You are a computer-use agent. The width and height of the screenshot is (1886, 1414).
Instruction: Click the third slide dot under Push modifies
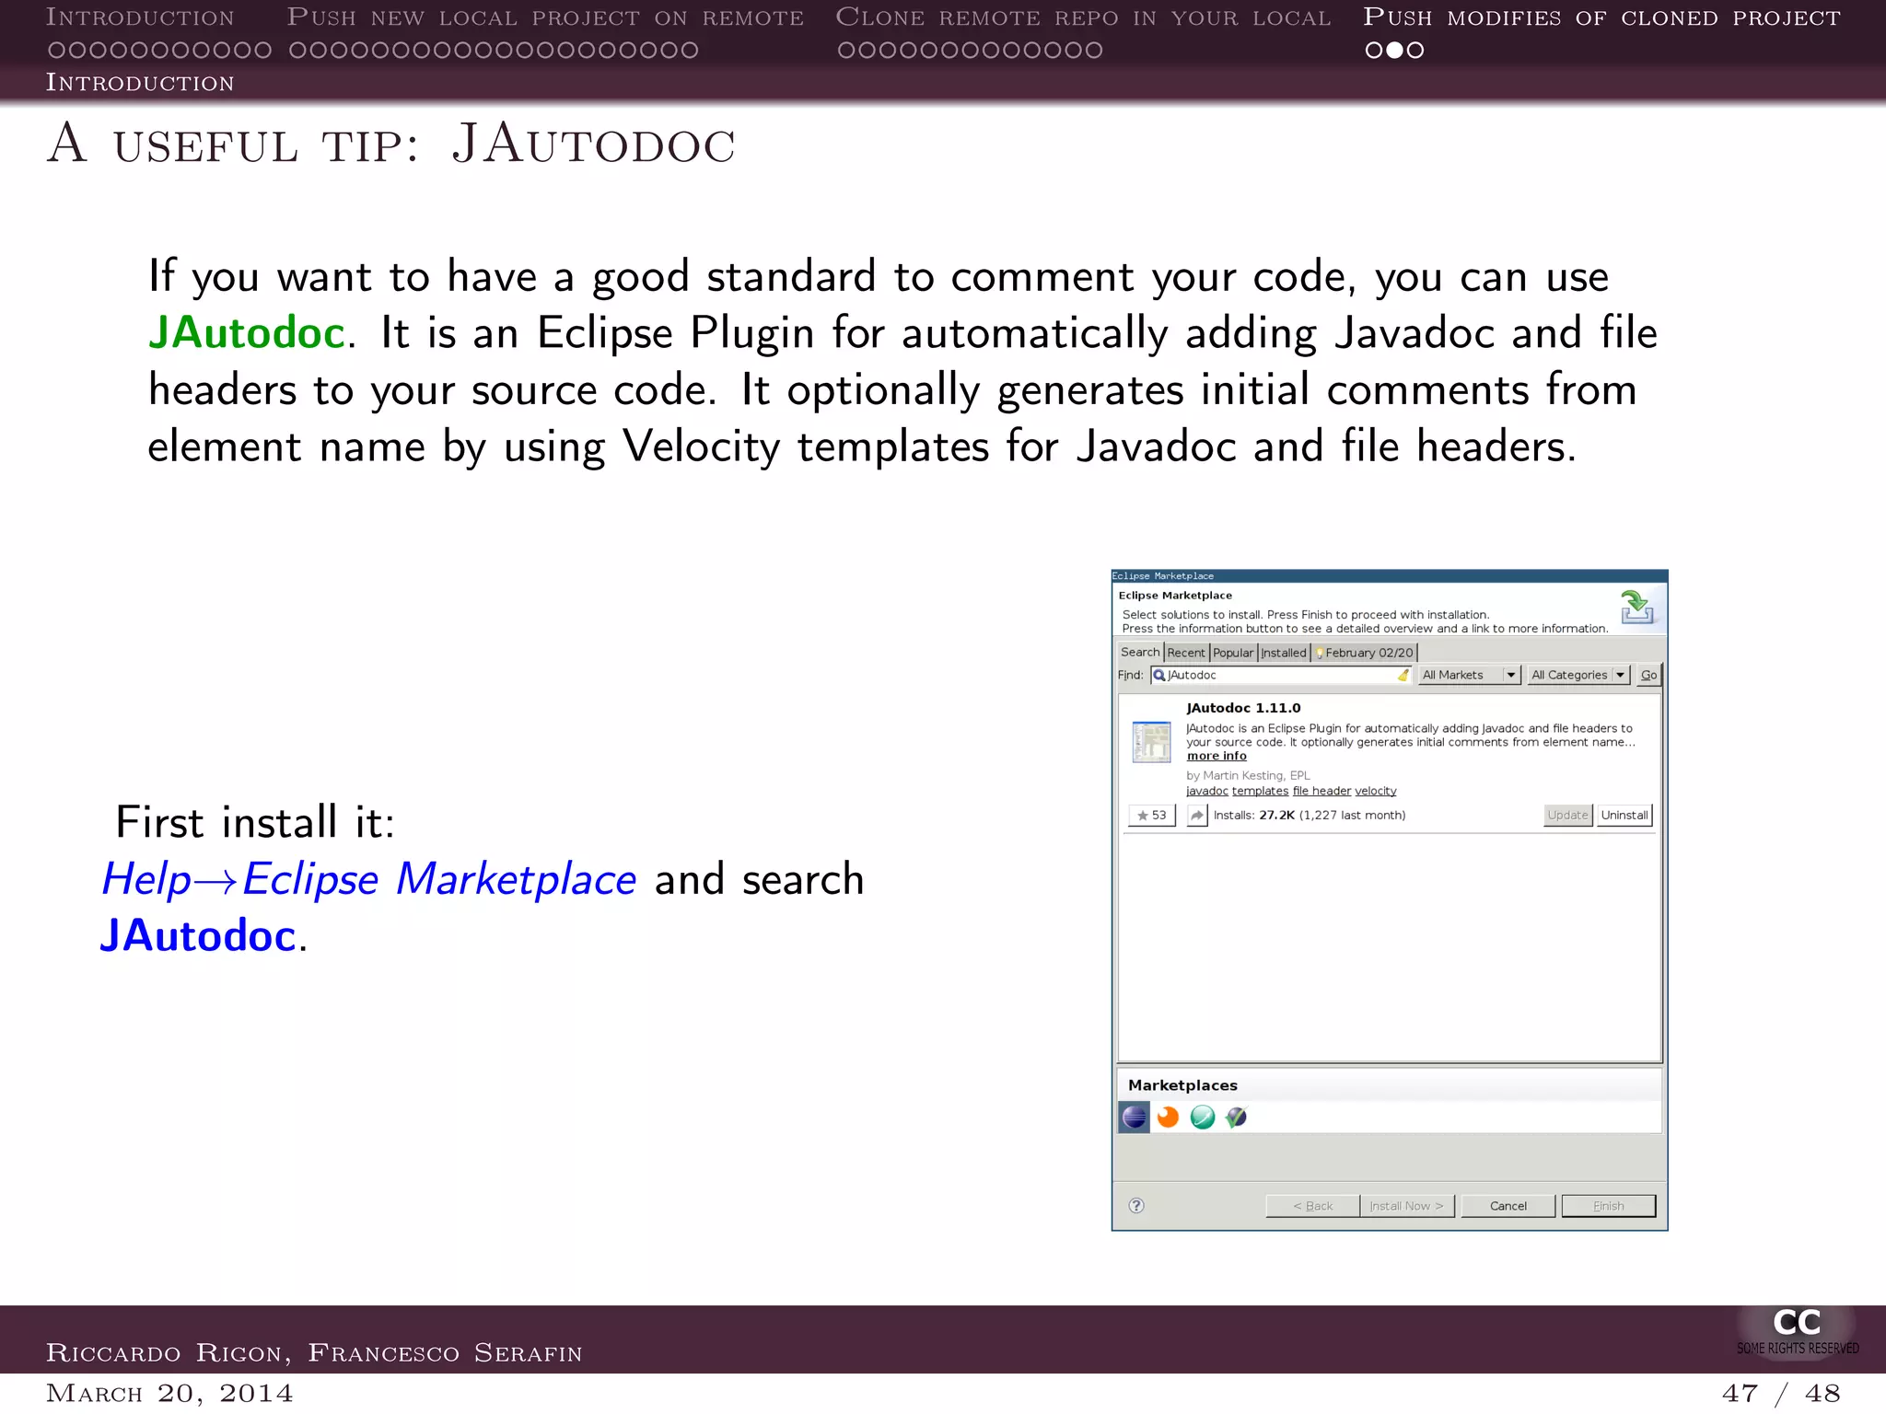tap(1415, 51)
